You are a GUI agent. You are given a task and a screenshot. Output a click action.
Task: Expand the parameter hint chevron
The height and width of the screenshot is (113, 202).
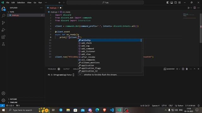click(x=80, y=75)
